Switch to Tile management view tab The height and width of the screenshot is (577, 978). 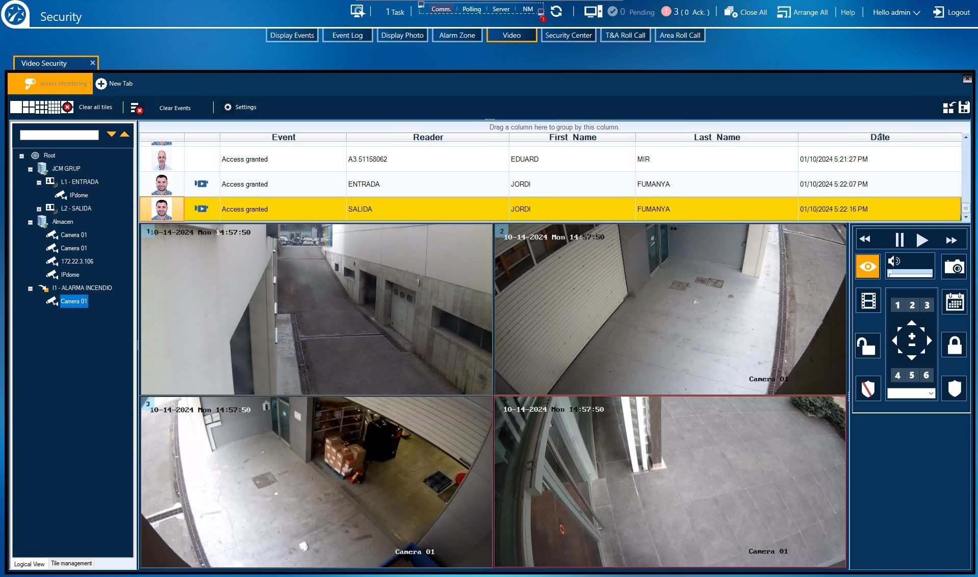click(71, 563)
